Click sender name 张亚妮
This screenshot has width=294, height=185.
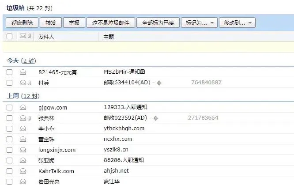coord(46,160)
